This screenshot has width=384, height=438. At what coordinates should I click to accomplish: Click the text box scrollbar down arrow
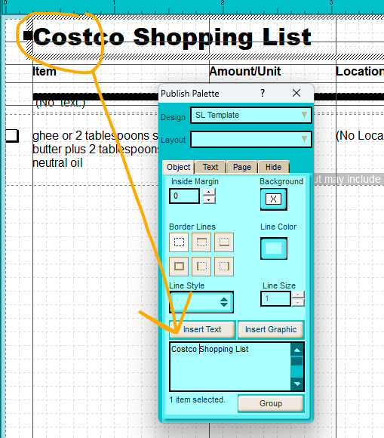coord(297,384)
